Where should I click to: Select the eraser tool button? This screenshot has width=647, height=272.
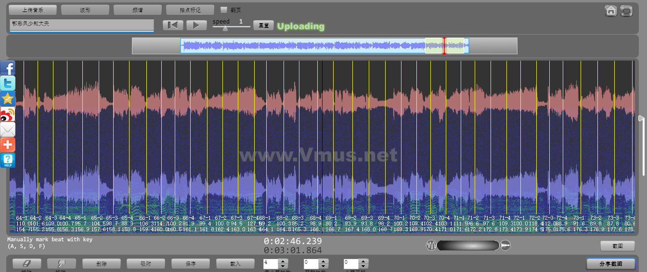[27, 263]
